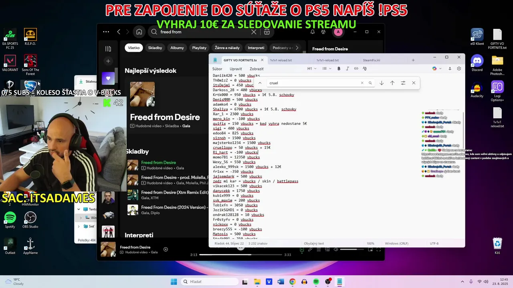
Task: Open find options in Notepad
Action: (403, 83)
